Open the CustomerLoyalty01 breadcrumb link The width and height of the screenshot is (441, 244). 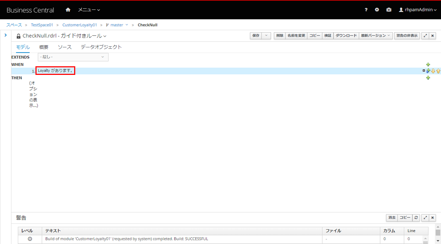point(80,25)
